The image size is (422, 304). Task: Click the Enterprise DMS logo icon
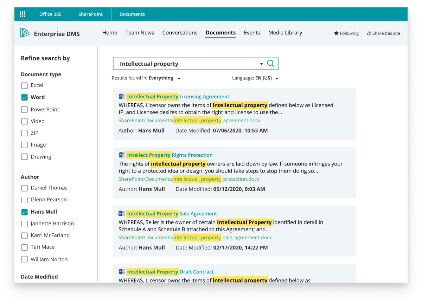[x=25, y=33]
